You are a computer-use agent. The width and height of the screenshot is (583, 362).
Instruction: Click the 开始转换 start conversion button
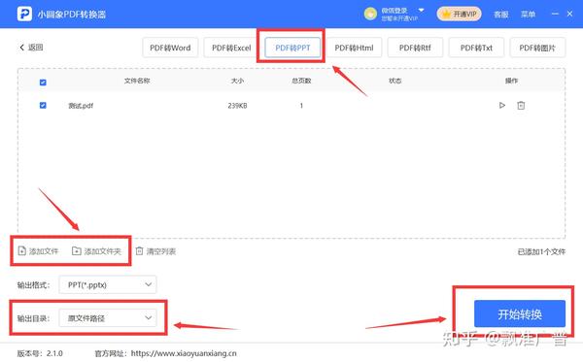point(520,314)
